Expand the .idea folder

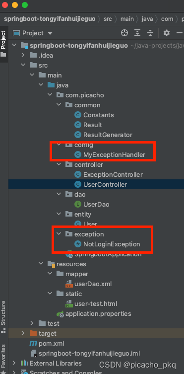tap(23, 55)
